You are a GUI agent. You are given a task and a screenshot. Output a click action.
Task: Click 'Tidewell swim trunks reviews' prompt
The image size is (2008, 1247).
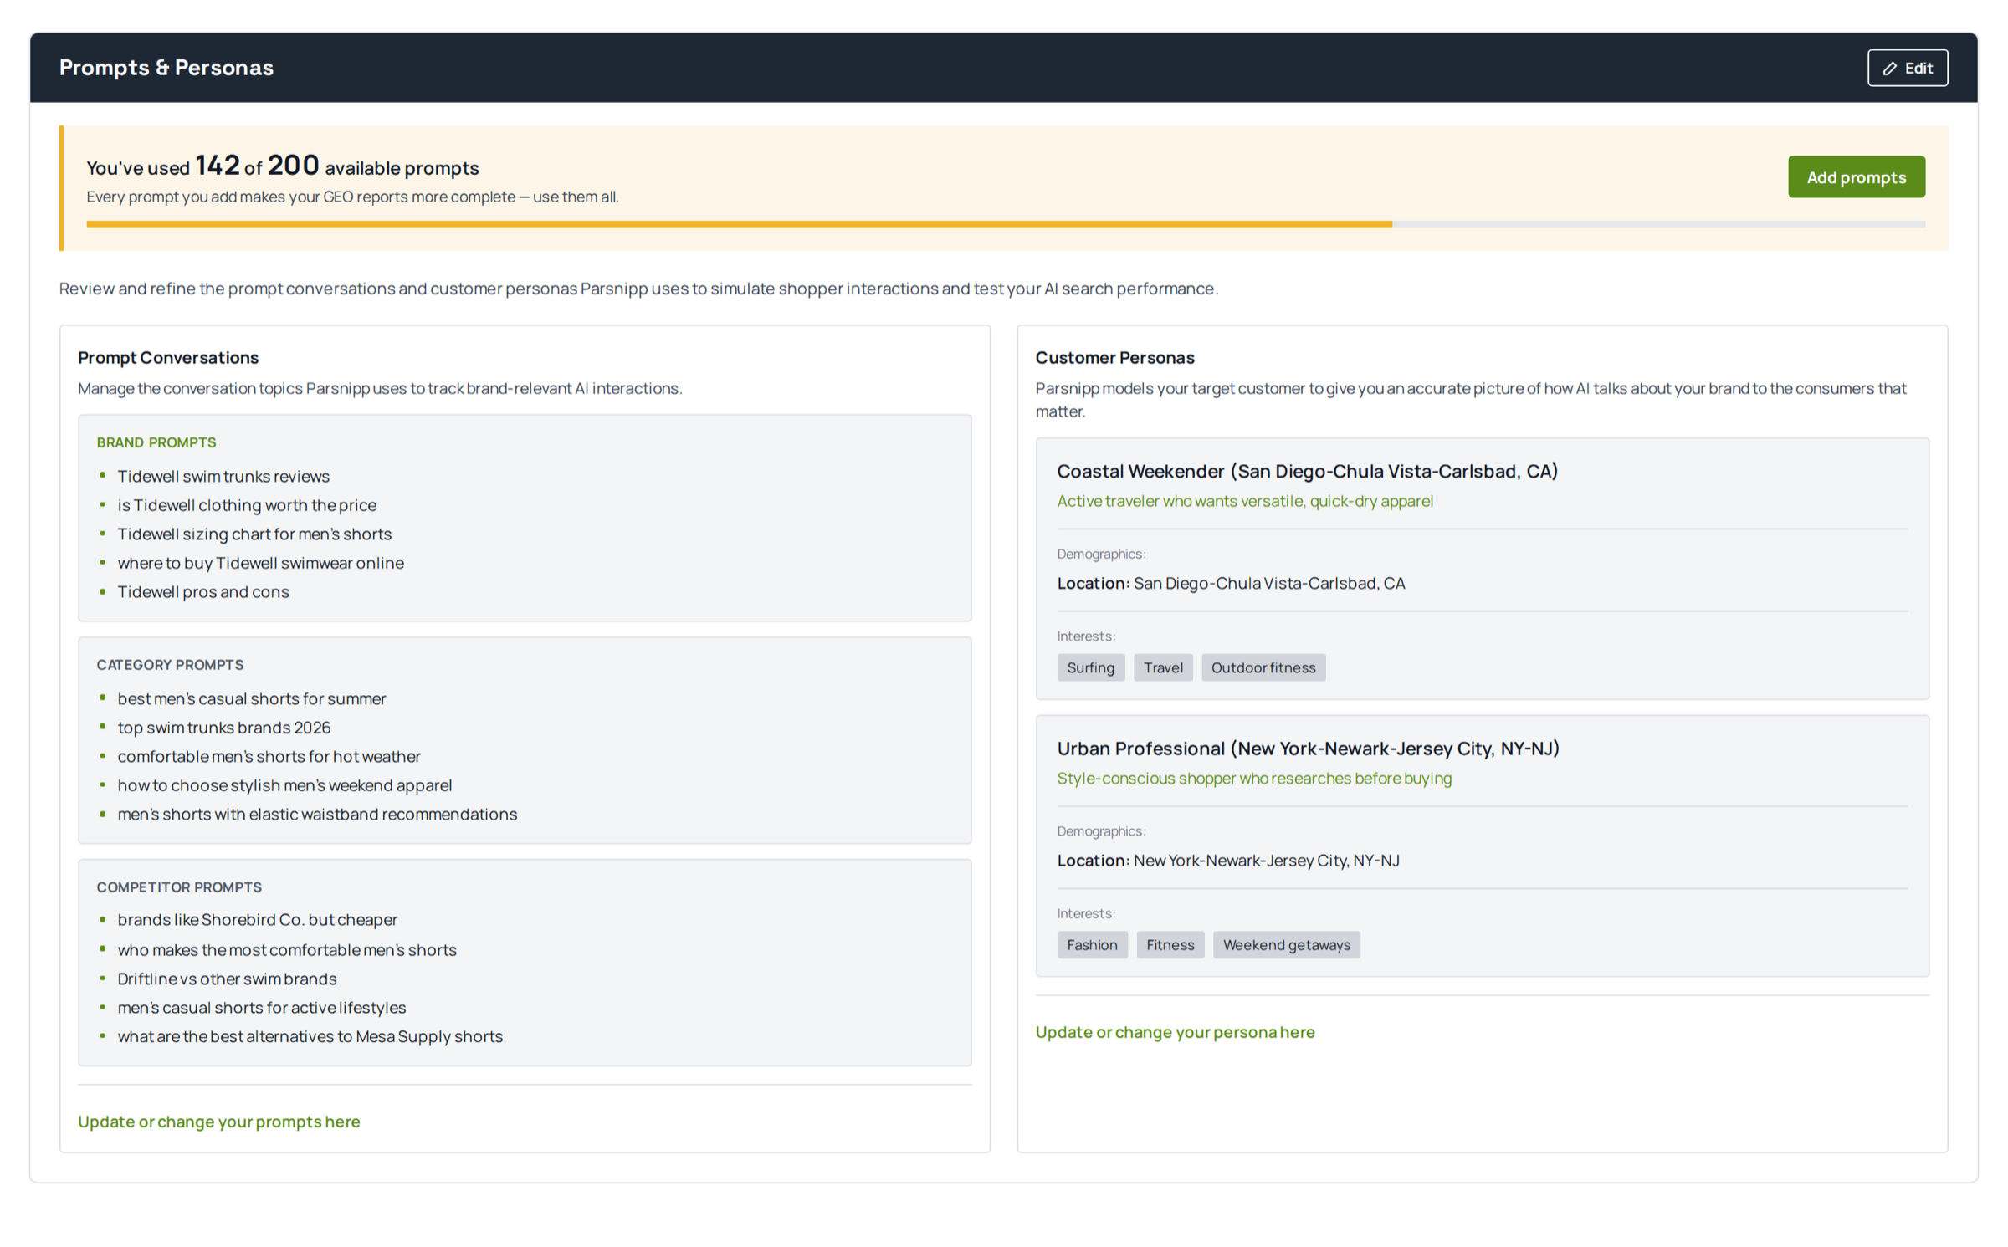(x=223, y=475)
